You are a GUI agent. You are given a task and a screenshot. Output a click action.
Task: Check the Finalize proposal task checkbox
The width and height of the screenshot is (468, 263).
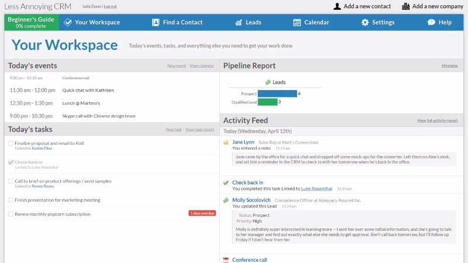click(x=11, y=143)
